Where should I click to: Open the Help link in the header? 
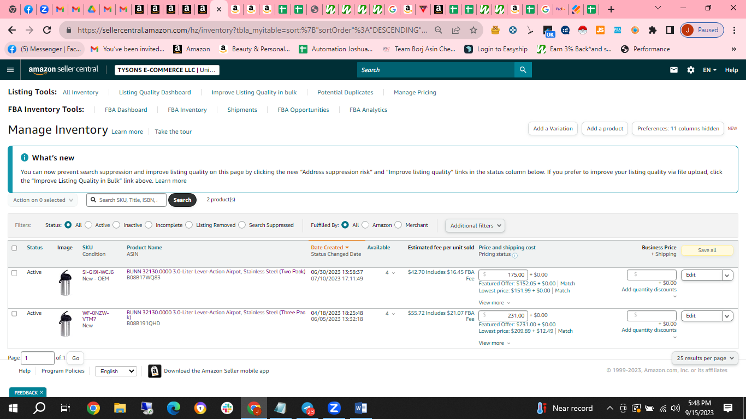pos(732,70)
